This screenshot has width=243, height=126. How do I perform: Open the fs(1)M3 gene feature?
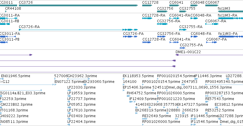(x=230, y=11)
